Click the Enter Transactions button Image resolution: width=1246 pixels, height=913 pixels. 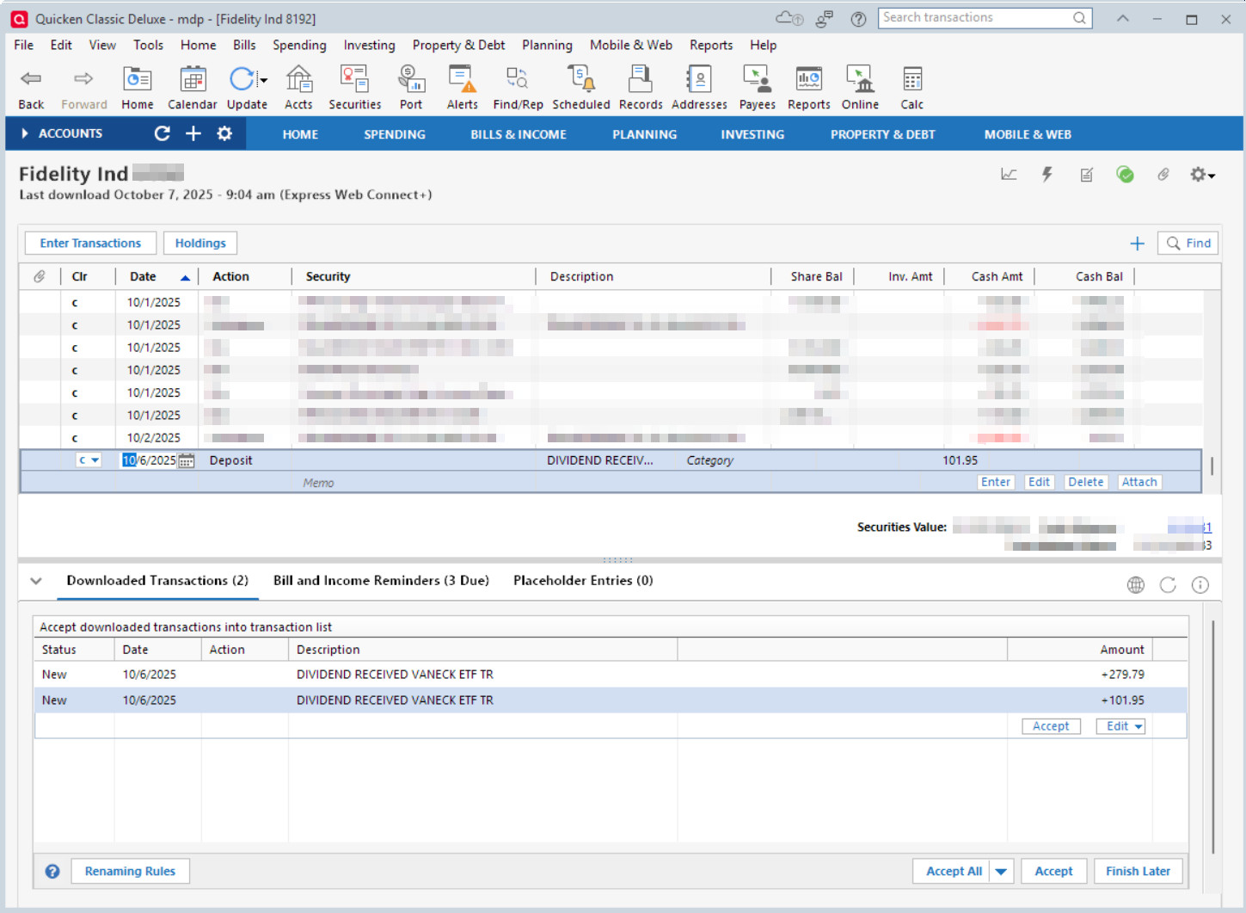pyautogui.click(x=90, y=244)
